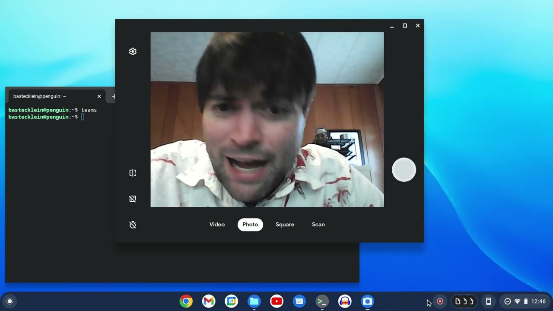553x311 pixels.
Task: Open the Files app from shelf
Action: pos(254,301)
